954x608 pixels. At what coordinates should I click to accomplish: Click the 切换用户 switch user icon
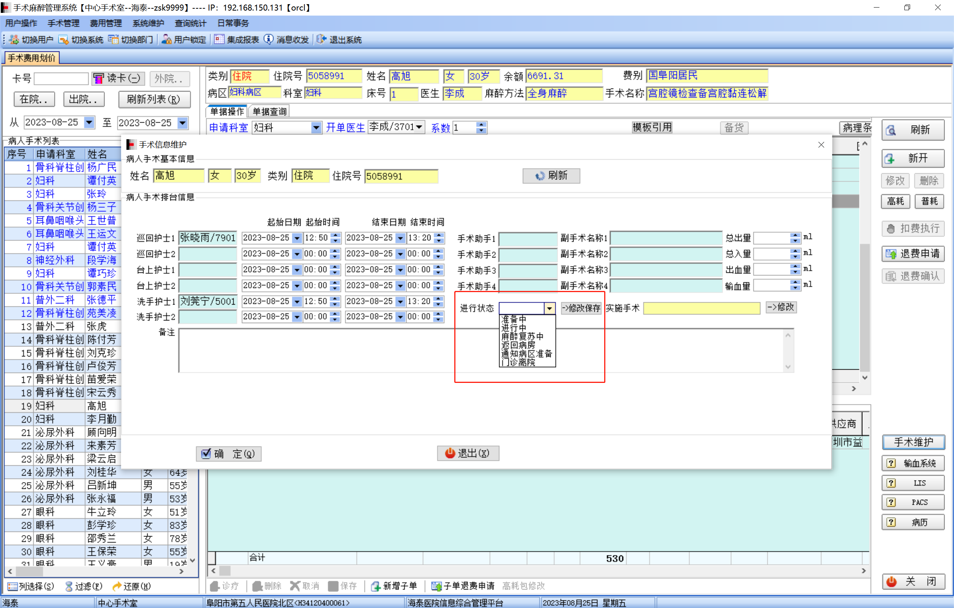[x=14, y=40]
